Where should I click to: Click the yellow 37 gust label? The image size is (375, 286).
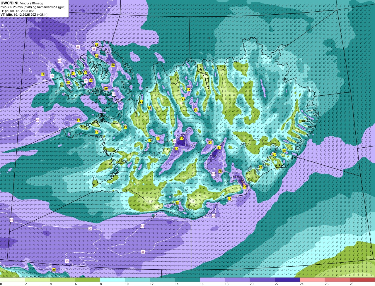tap(219, 148)
